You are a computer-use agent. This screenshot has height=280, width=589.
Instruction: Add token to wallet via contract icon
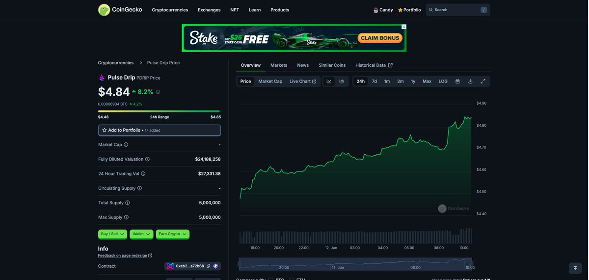click(215, 266)
